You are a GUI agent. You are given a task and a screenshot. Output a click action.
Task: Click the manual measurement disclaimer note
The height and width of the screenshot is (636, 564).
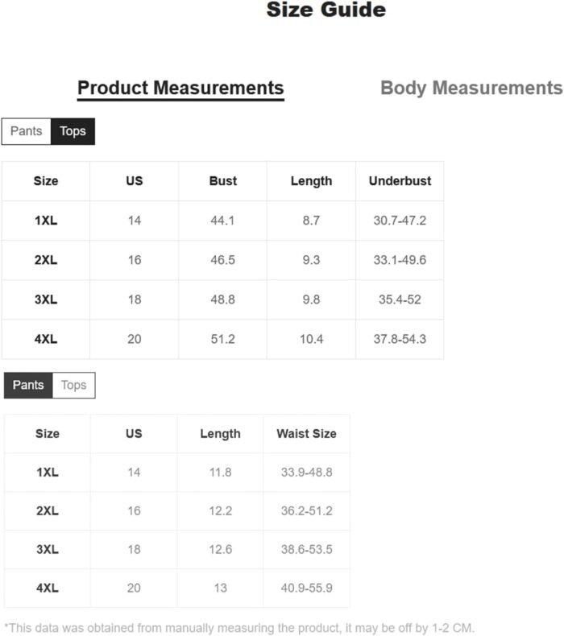click(239, 627)
